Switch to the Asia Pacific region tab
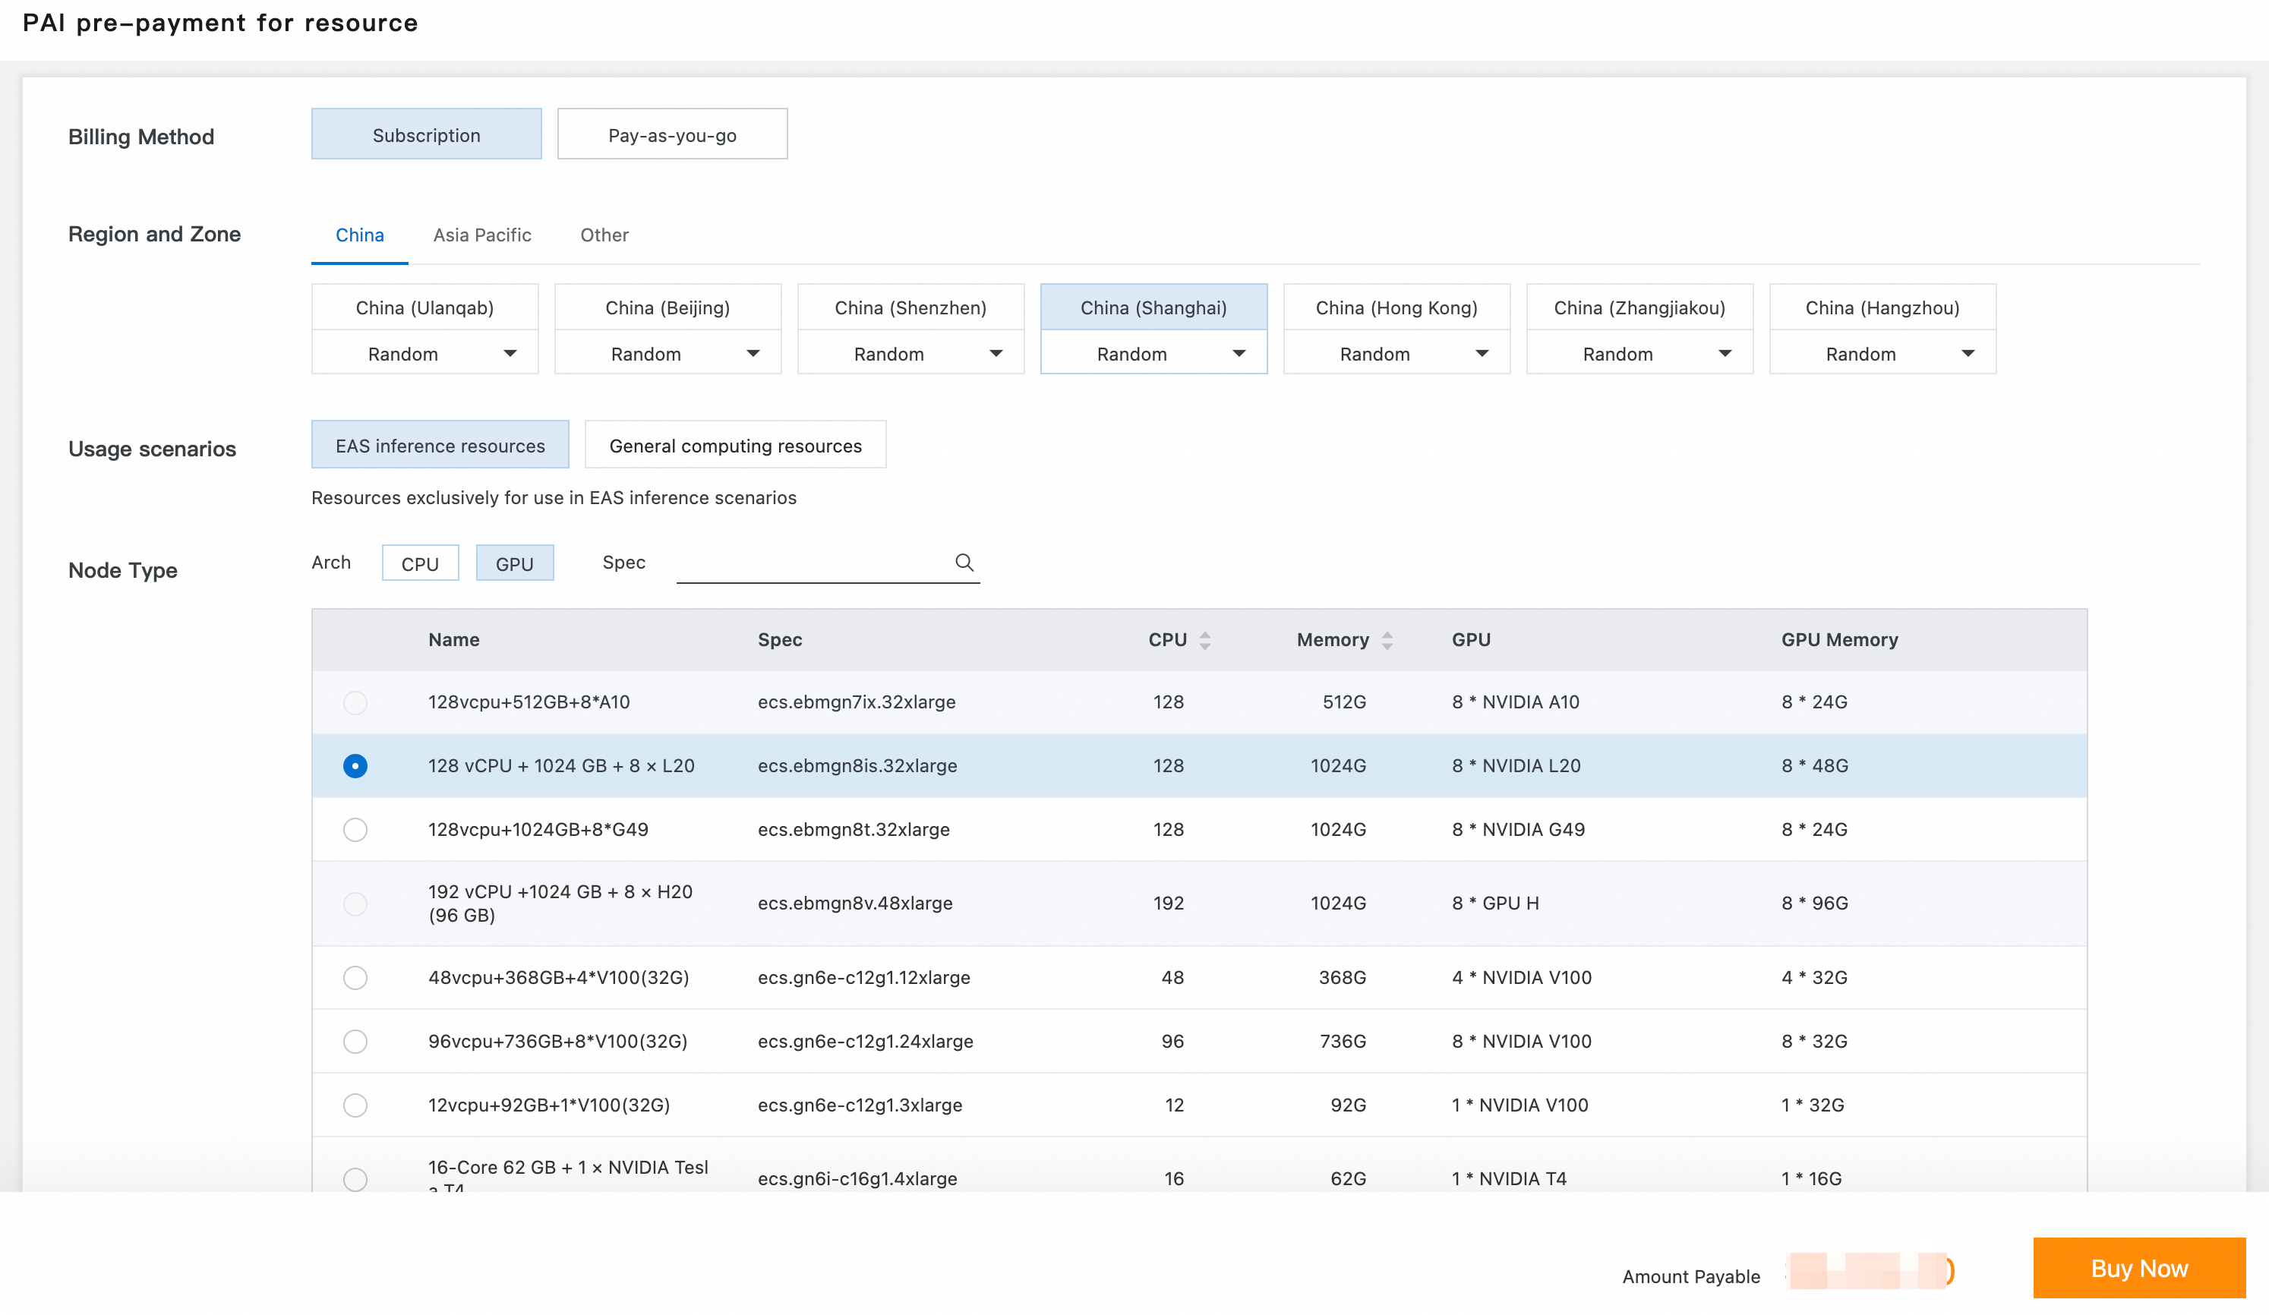This screenshot has width=2269, height=1315. point(481,235)
